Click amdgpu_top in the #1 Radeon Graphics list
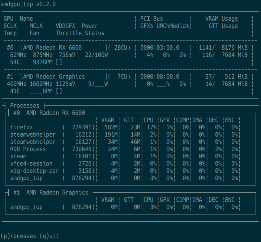The image size is (261, 242). pyautogui.click(x=26, y=207)
